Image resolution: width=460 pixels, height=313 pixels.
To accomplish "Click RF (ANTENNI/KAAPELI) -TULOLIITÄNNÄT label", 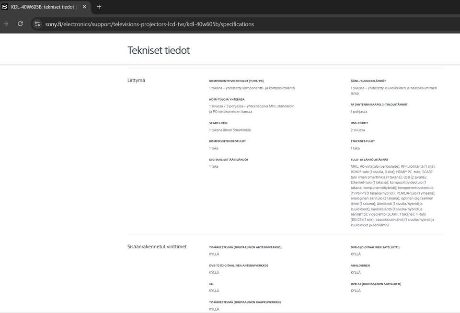I will 379,104.
